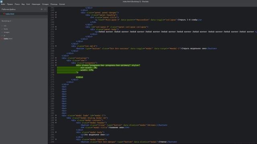Collapse fold arrow beside modal-body div

tap(56, 132)
